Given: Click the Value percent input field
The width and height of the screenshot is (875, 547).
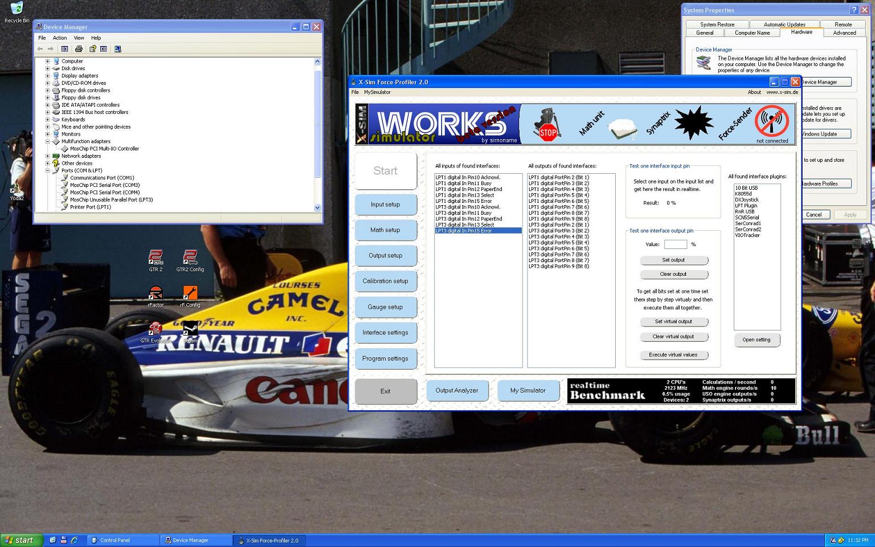Looking at the screenshot, I should coord(675,244).
